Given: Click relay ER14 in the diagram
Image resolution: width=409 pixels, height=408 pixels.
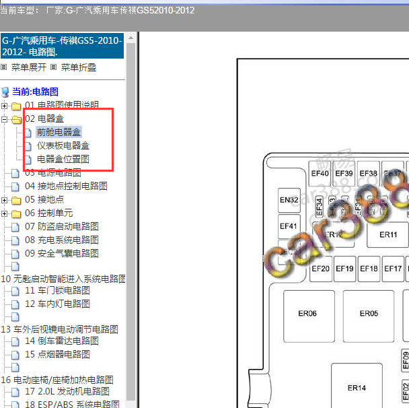Looking at the screenshot, I should pos(357,386).
